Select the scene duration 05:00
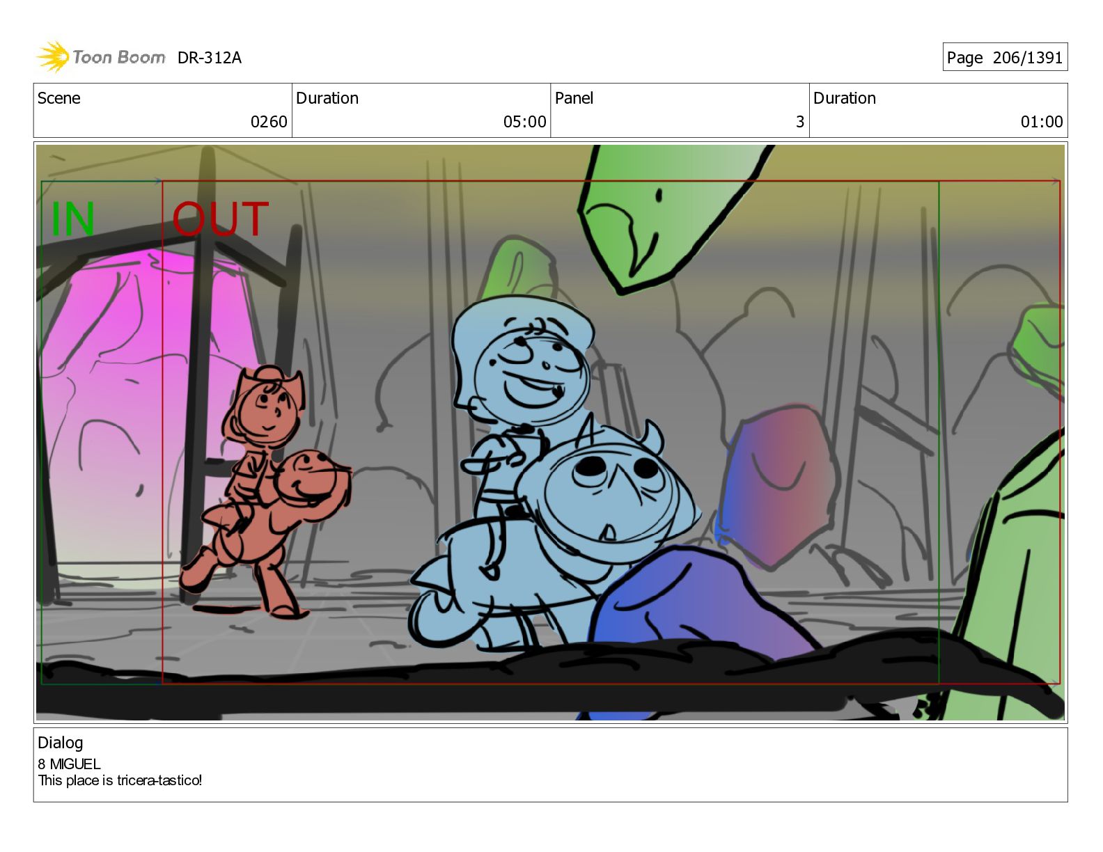The height and width of the screenshot is (852, 1103). pos(525,122)
